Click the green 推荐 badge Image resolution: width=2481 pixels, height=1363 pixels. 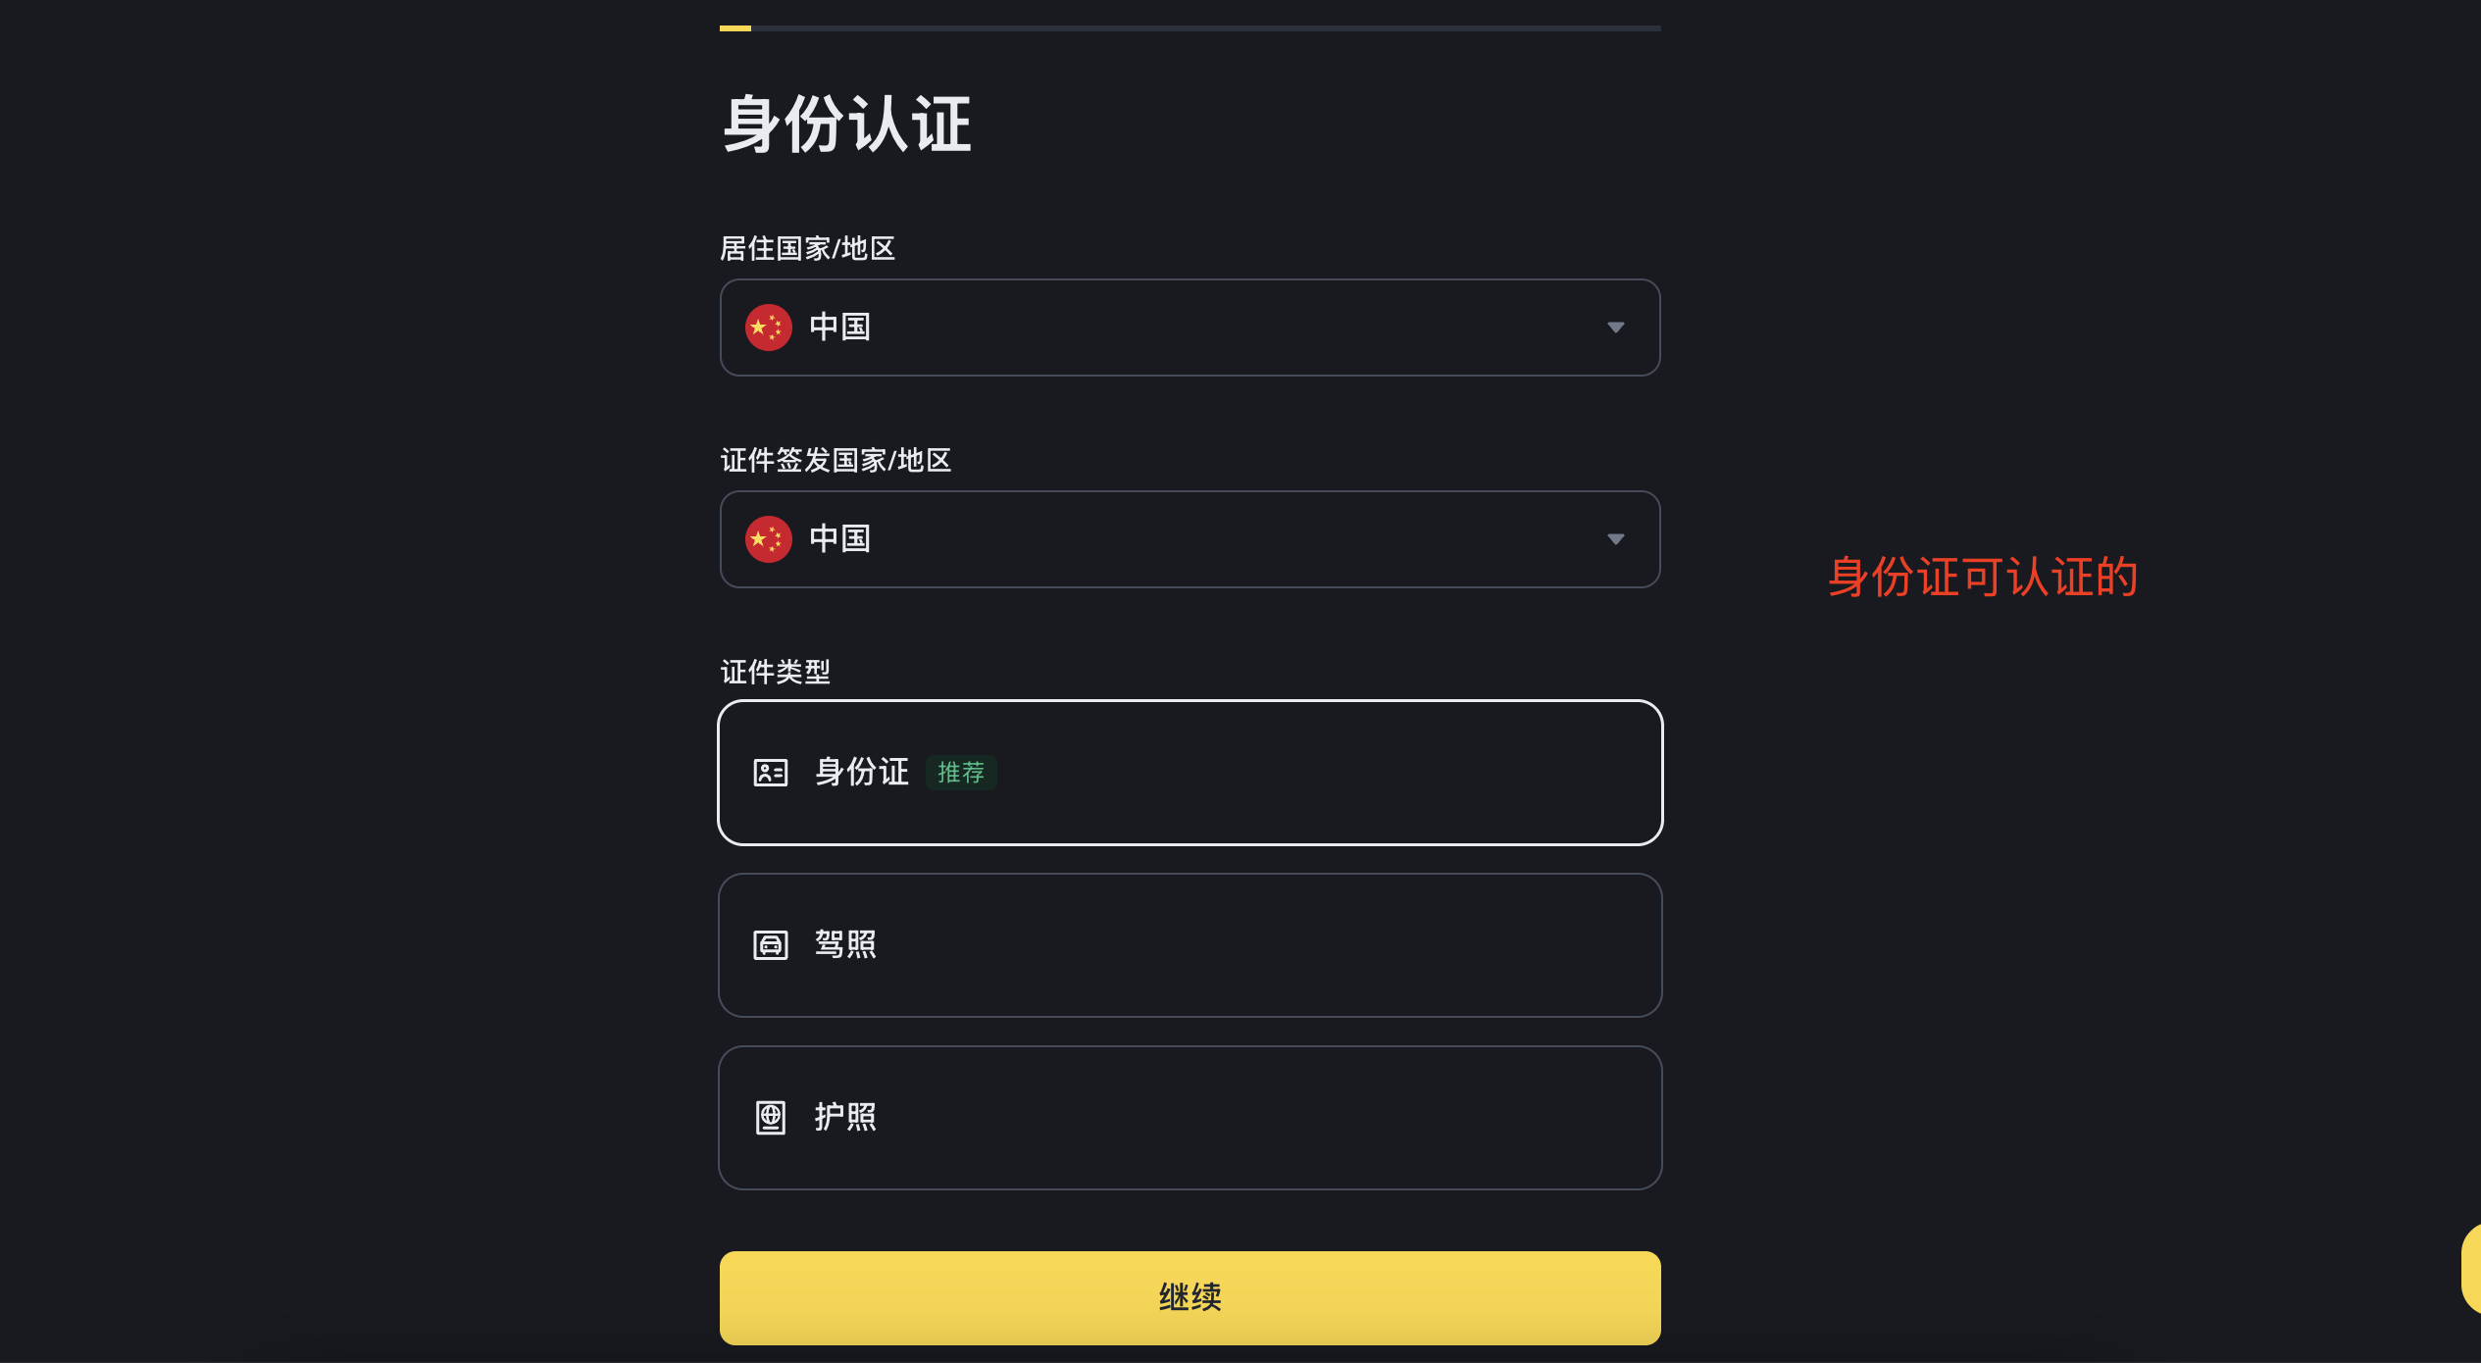point(961,773)
